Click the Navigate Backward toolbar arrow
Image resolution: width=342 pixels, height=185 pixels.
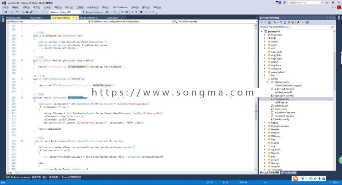click(x=6, y=12)
